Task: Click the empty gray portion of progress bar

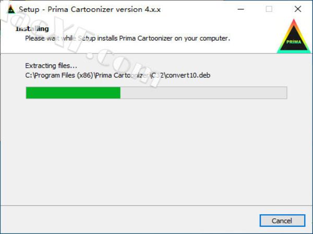Action: click(203, 93)
